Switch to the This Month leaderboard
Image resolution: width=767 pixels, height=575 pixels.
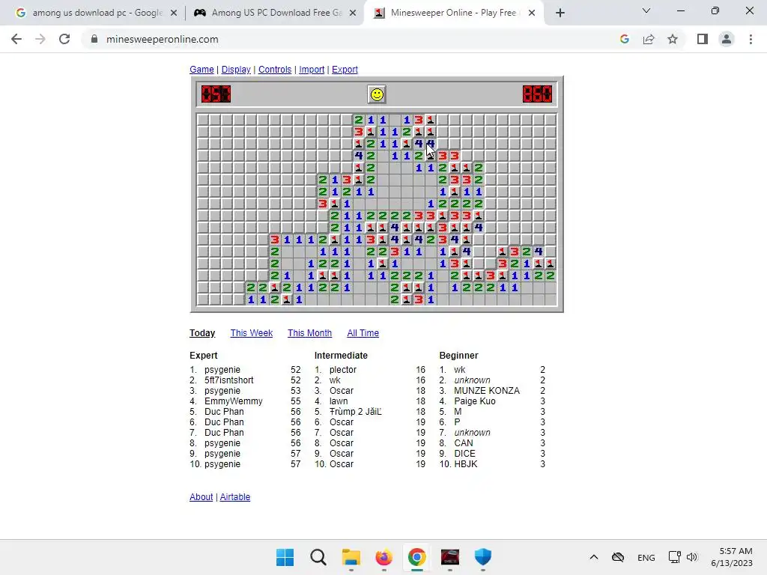[309, 333]
